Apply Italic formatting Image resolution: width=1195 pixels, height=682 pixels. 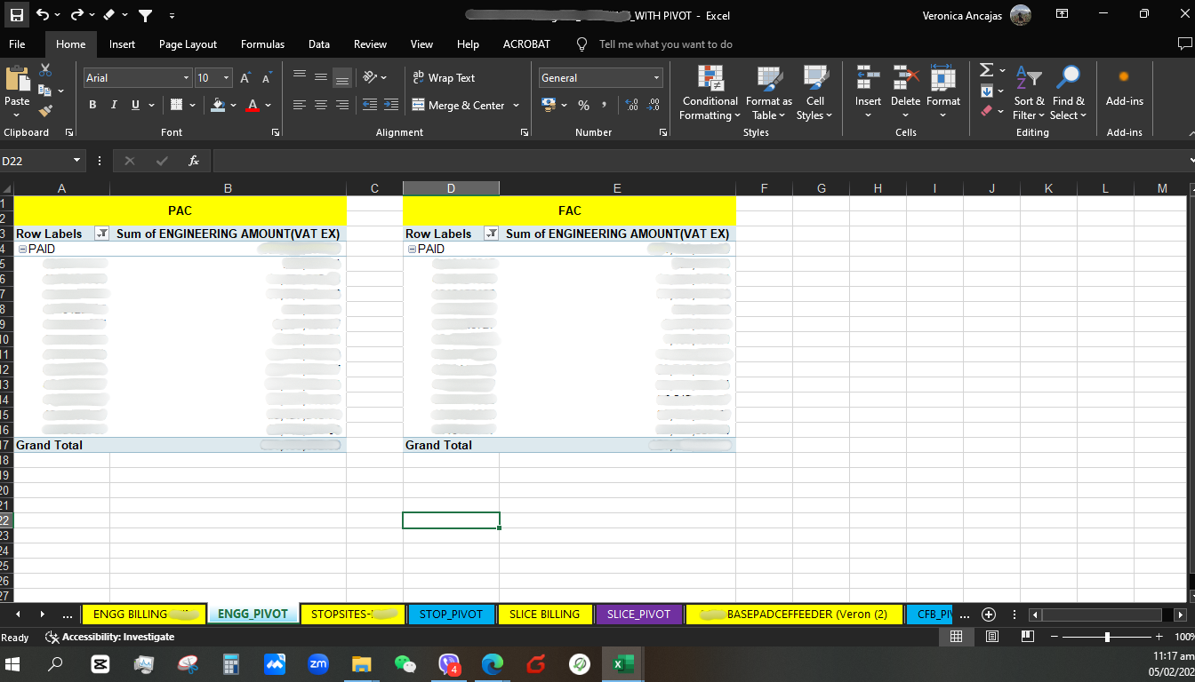(114, 105)
